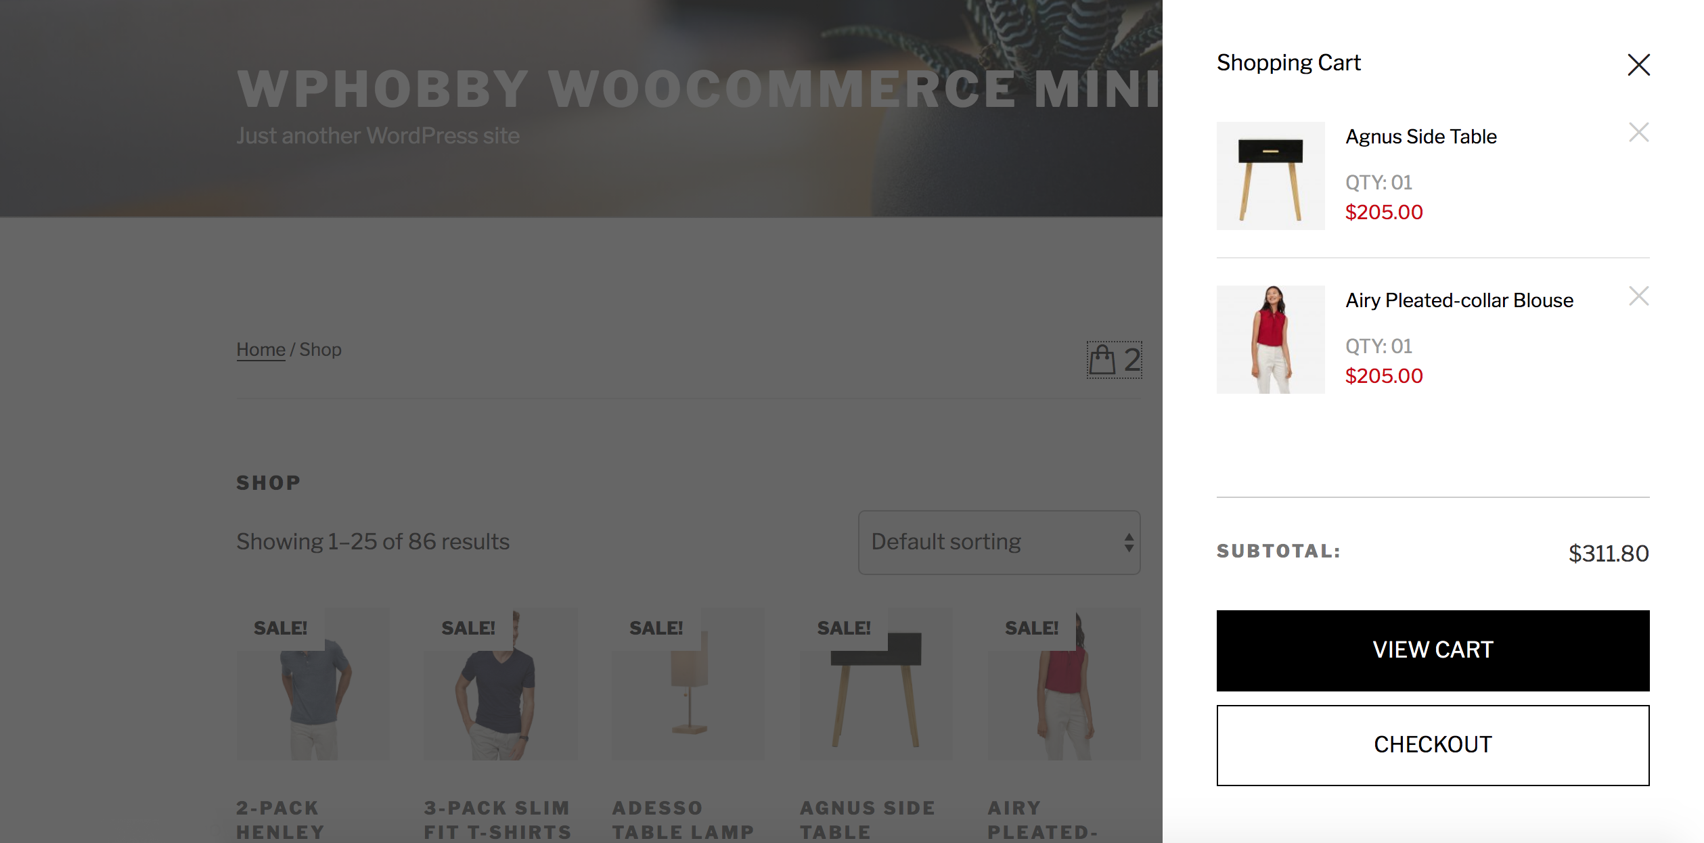Open the Airy Pleated blouse shop image
Image resolution: width=1704 pixels, height=843 pixels.
(1064, 684)
